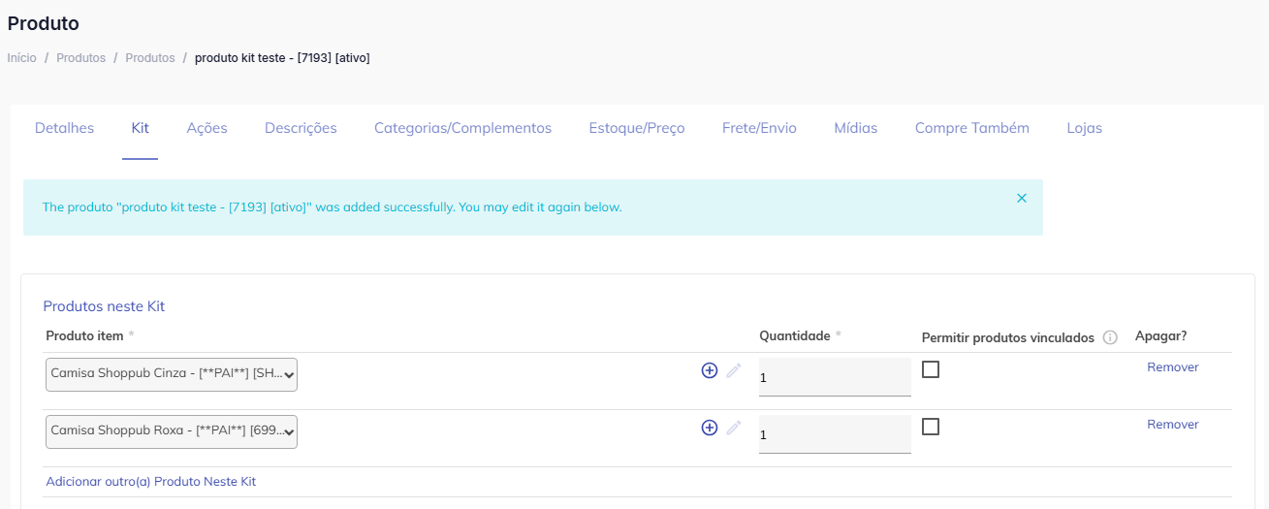Open the Camisa Shoppub Roxa product dropdown
This screenshot has width=1269, height=509.
pyautogui.click(x=172, y=431)
